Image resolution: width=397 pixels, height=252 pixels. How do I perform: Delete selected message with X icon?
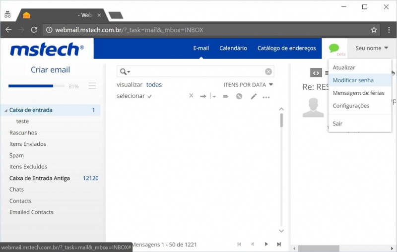coord(191,96)
